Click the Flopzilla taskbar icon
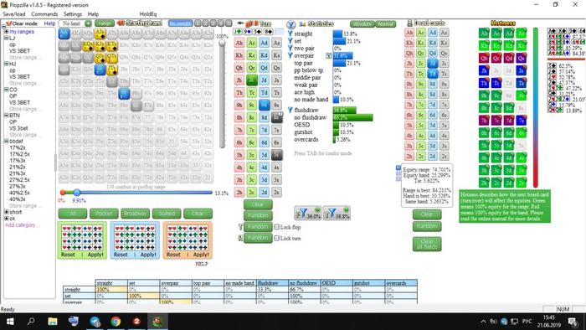Screen dimensions: 586x330 (x=157, y=322)
